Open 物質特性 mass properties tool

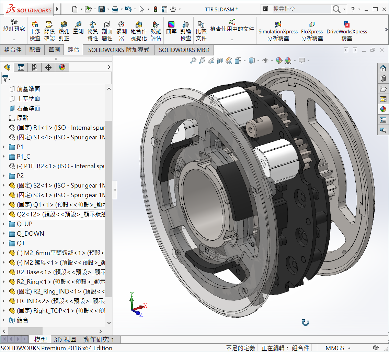(x=93, y=31)
